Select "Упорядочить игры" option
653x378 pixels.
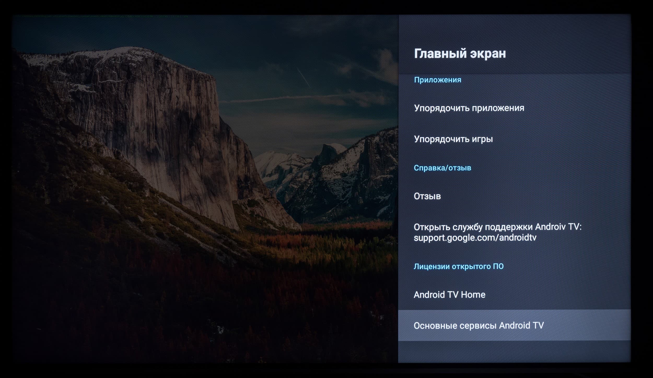point(453,139)
